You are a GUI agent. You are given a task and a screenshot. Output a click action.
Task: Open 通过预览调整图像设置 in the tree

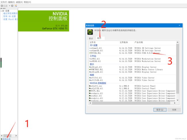tap(10, 13)
